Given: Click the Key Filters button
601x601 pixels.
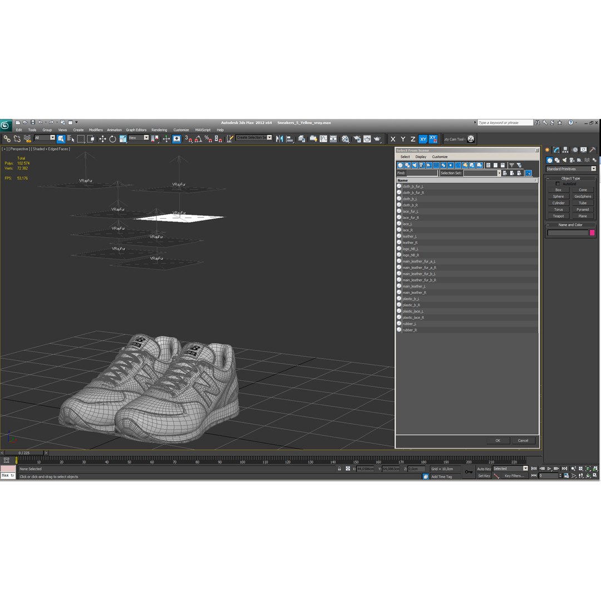Looking at the screenshot, I should tap(514, 476).
